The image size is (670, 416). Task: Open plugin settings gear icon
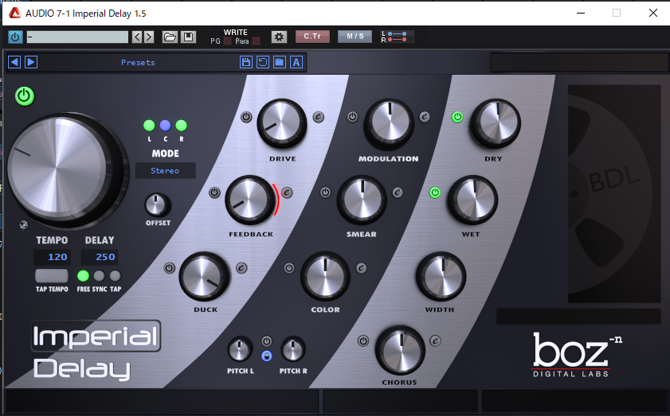279,37
